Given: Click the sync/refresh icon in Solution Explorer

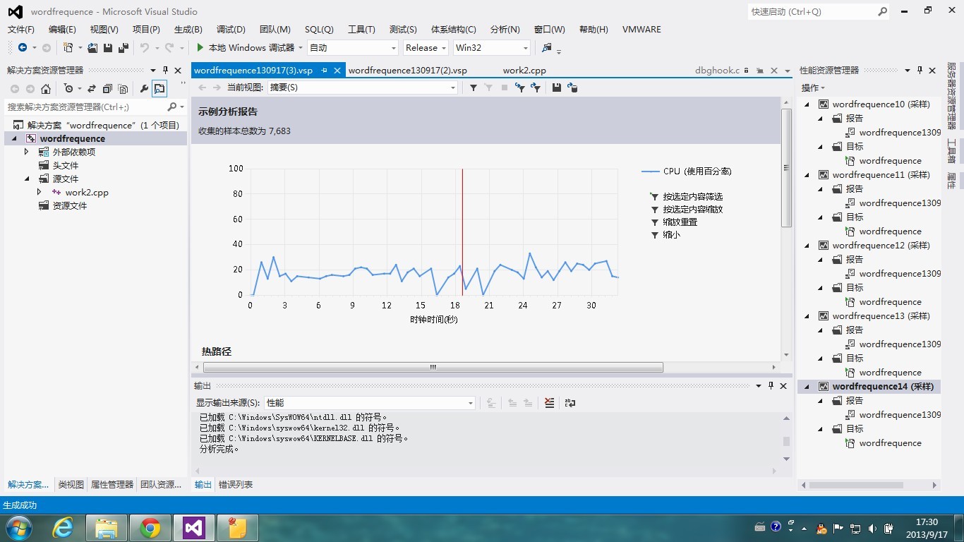Looking at the screenshot, I should tap(92, 89).
